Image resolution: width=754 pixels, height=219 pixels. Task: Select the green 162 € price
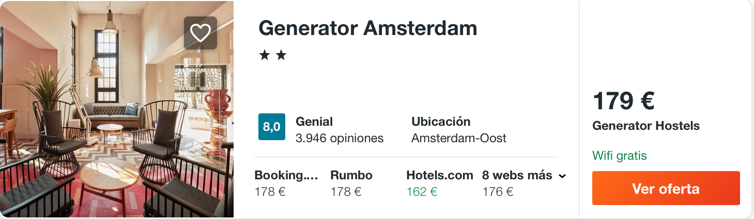point(422,192)
